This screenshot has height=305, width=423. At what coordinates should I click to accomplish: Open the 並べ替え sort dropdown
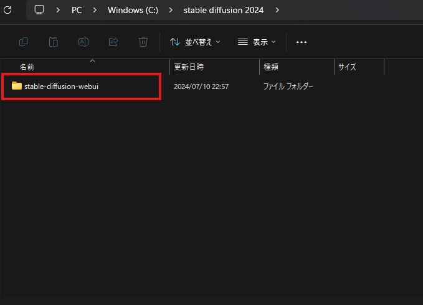pos(195,42)
